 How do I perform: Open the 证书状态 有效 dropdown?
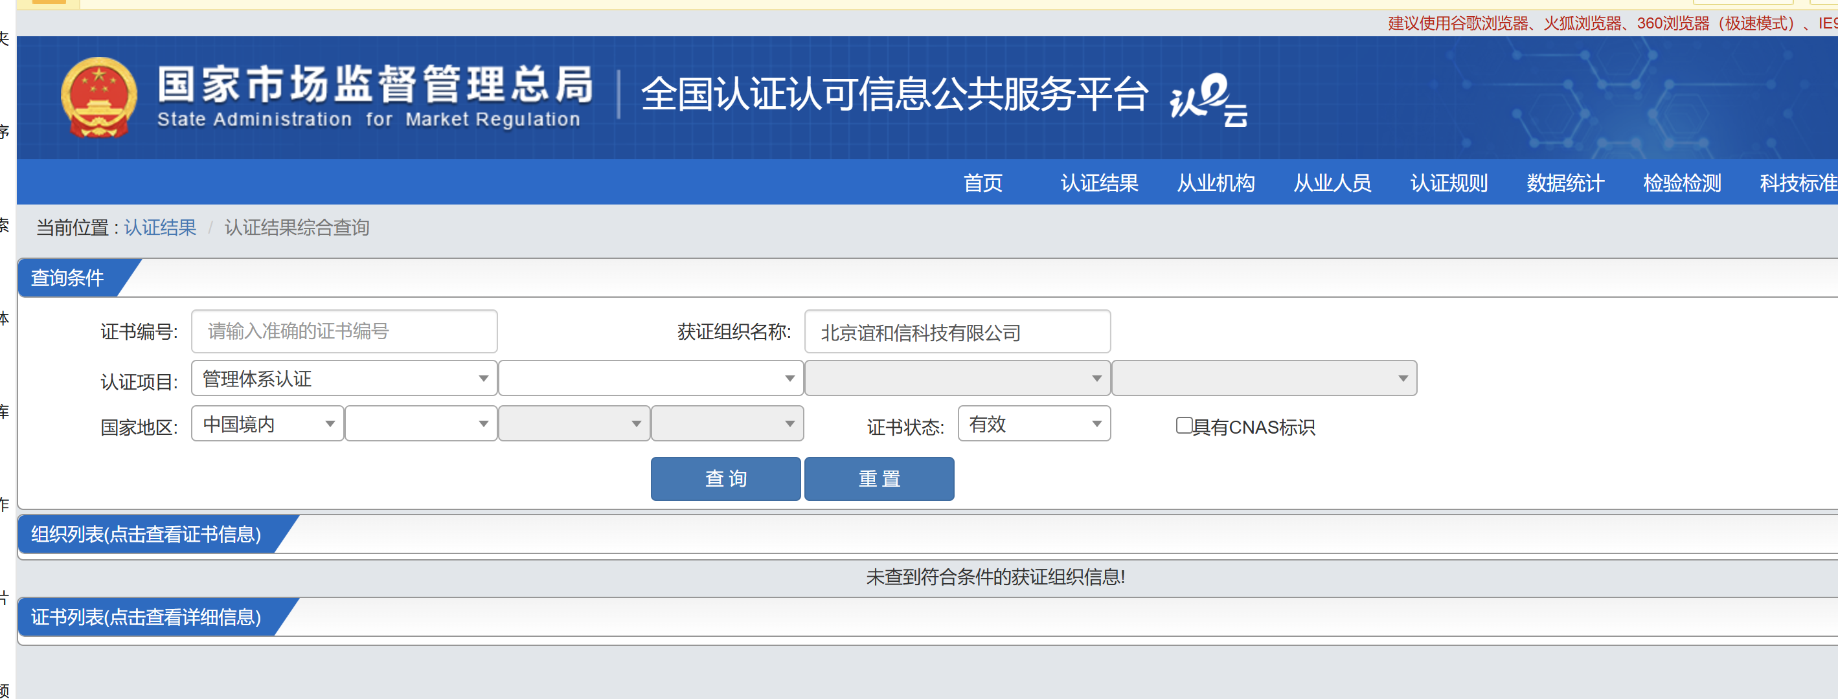point(1033,425)
